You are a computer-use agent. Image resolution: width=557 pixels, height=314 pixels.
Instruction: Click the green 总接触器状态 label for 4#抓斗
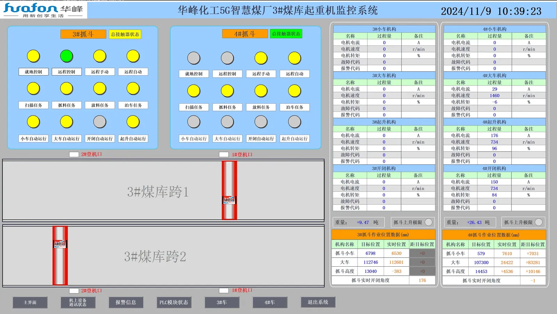[x=286, y=34]
